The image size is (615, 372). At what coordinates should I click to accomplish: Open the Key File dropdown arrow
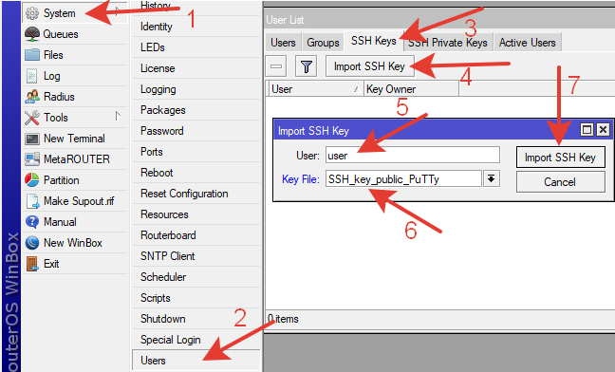point(491,178)
